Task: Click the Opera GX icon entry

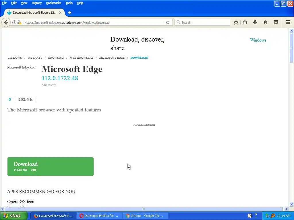Action: coord(21,202)
